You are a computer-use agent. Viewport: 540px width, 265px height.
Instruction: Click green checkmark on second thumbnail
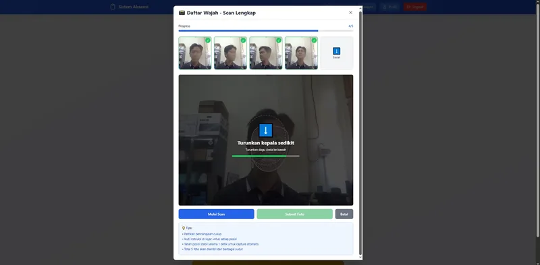243,40
